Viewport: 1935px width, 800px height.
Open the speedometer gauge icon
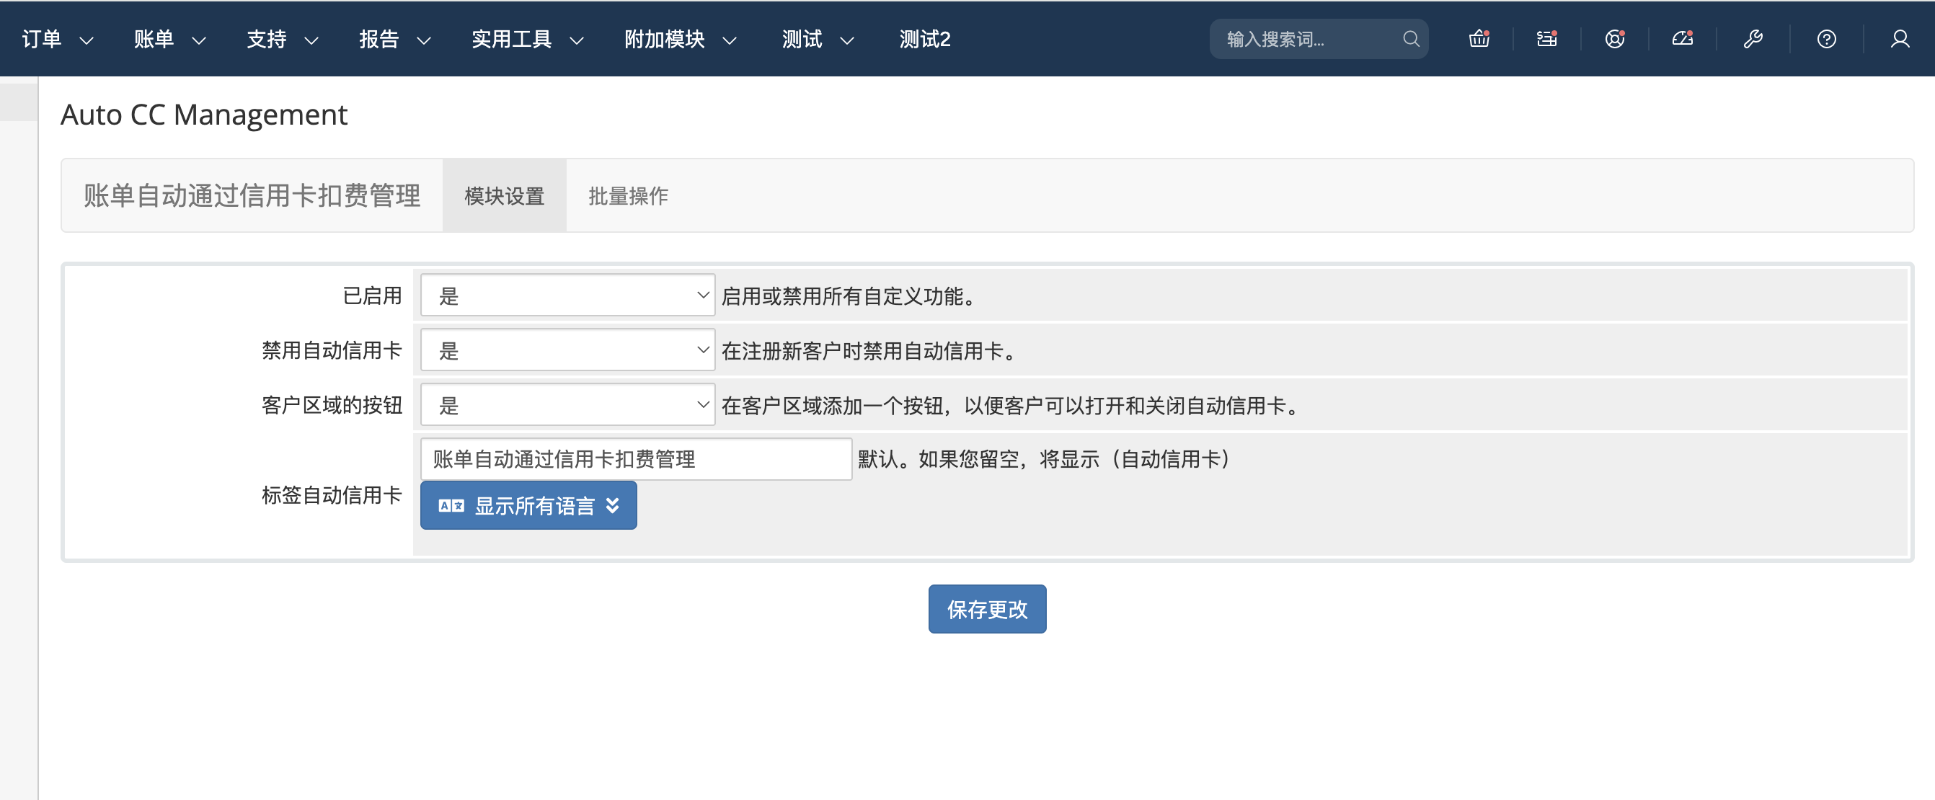tap(1682, 39)
